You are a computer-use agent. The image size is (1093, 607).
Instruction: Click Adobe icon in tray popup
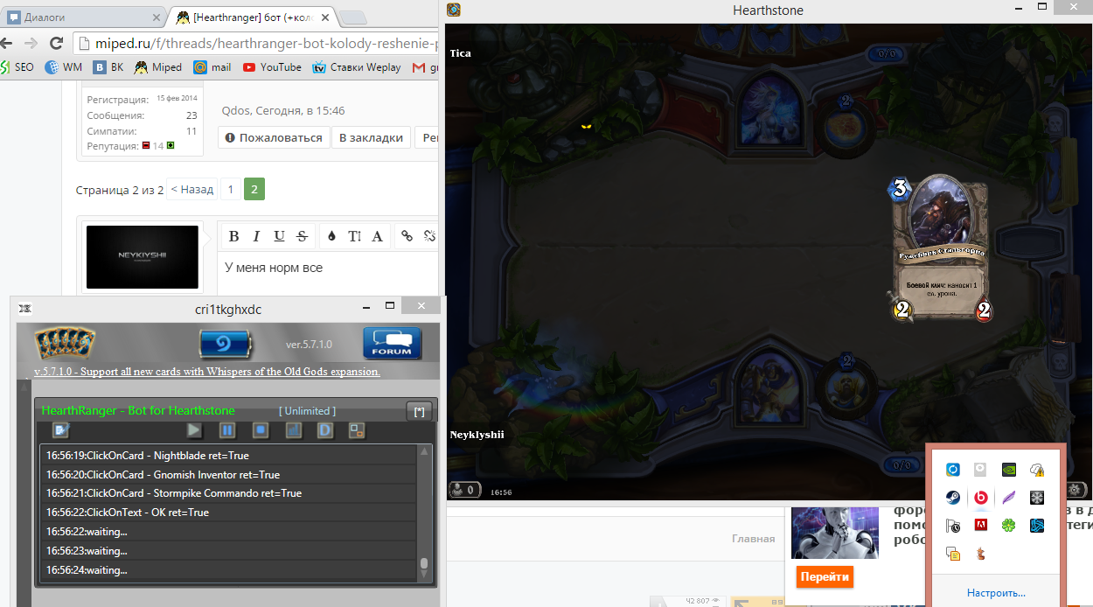click(981, 526)
